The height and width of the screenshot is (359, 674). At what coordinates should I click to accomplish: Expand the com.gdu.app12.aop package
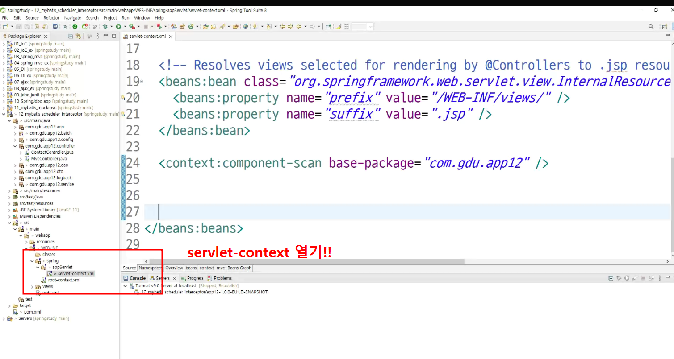pos(15,127)
